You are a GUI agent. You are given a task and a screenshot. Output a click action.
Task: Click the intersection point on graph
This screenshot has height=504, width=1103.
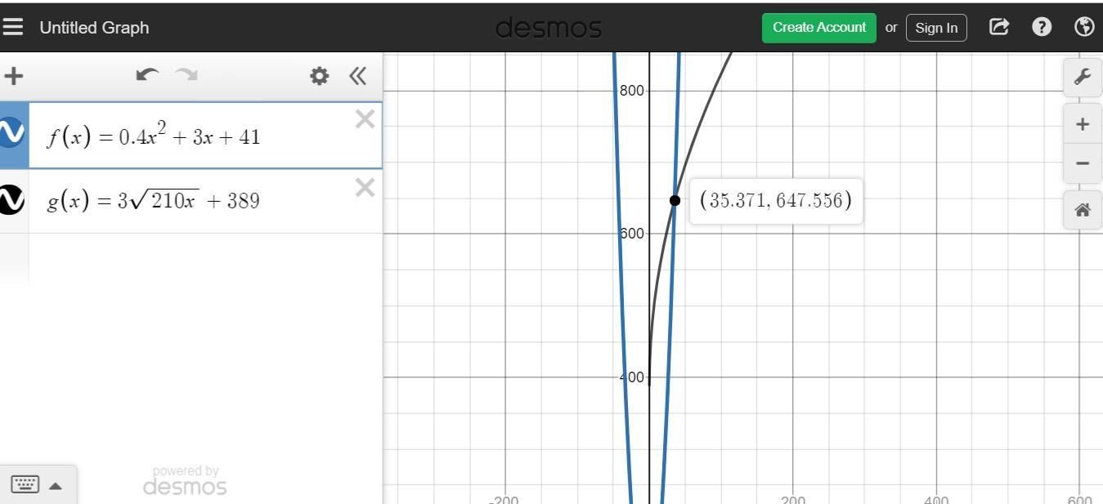(x=675, y=200)
